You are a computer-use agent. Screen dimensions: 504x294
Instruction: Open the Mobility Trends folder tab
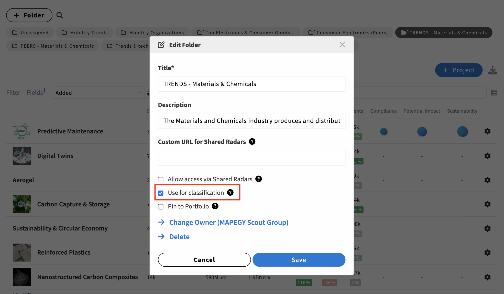coord(84,33)
